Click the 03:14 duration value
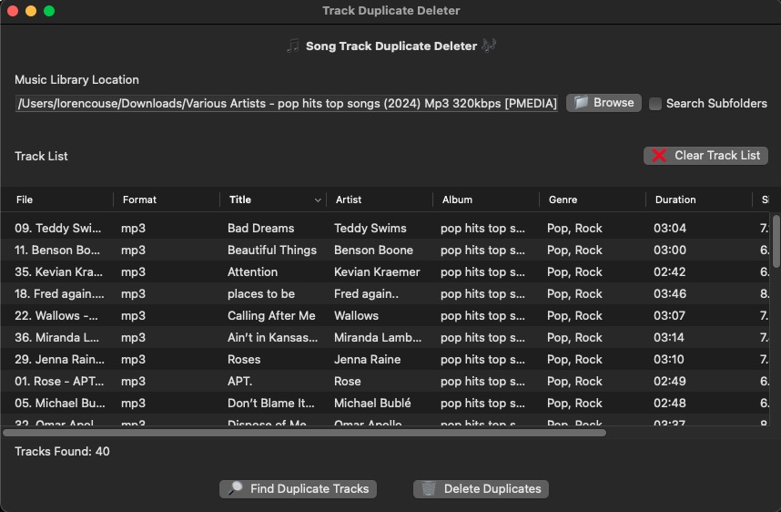 pyautogui.click(x=669, y=337)
